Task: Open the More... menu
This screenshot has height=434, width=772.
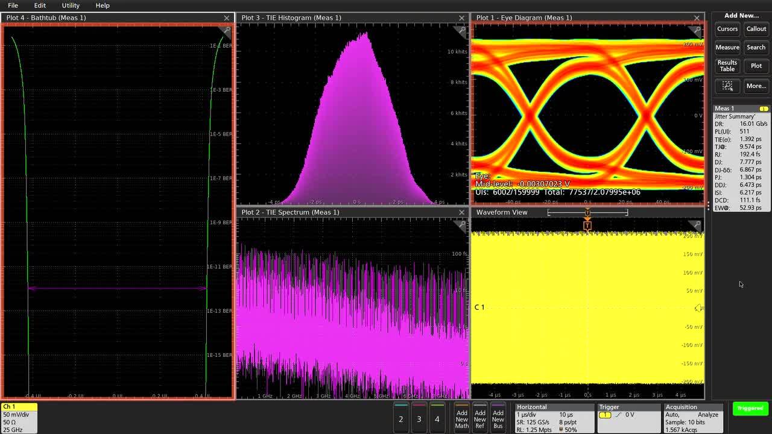Action: [756, 86]
